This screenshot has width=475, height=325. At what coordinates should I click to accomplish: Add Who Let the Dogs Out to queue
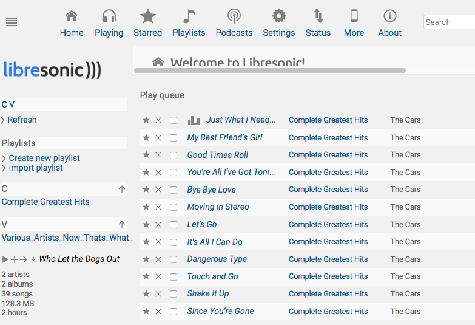click(x=14, y=259)
